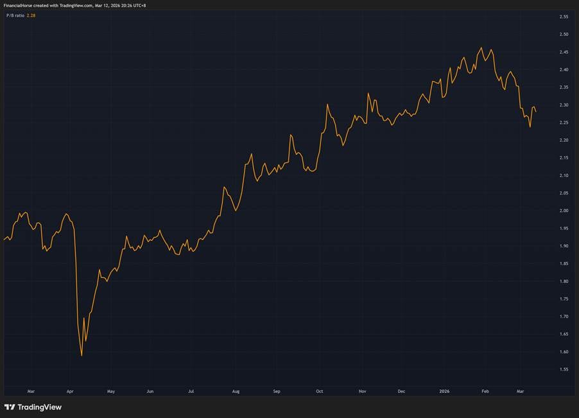Screen dimensions: 579x418
Task: Click the 2.50 price scale label
Action: point(564,34)
